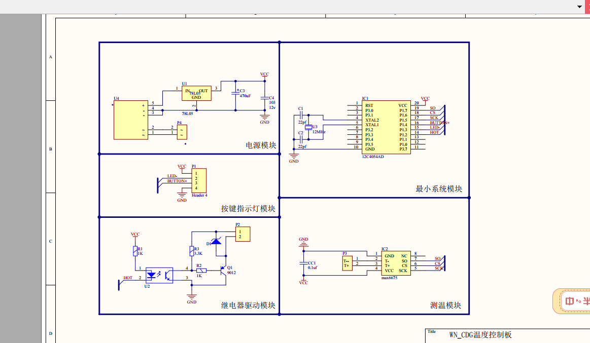Screen dimensions: 590x343
Task: Select the C2 22pf capacitor
Action: tap(301, 139)
